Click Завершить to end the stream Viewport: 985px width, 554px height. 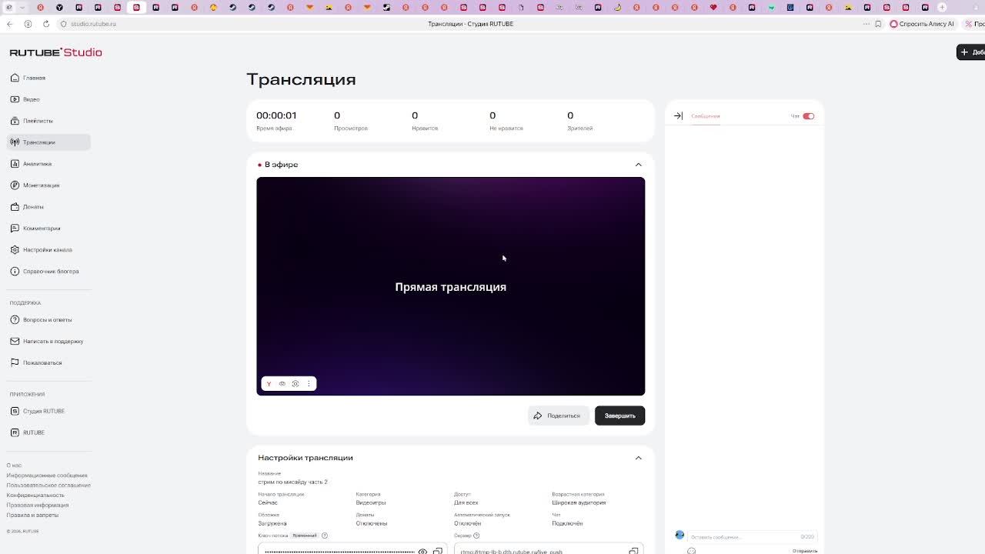point(619,415)
